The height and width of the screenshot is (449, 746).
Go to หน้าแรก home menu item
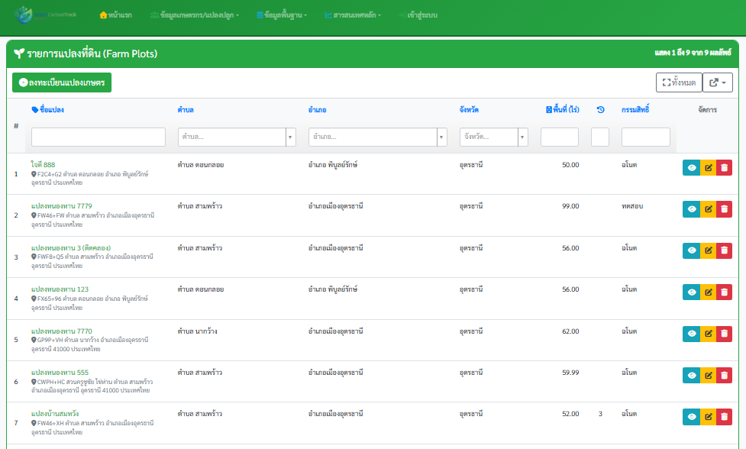115,15
